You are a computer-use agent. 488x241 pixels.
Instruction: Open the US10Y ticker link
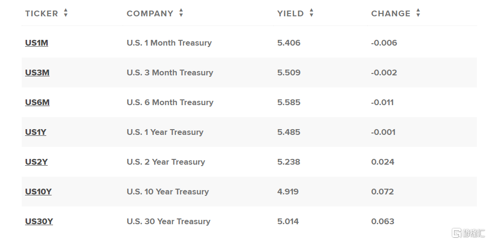(38, 192)
